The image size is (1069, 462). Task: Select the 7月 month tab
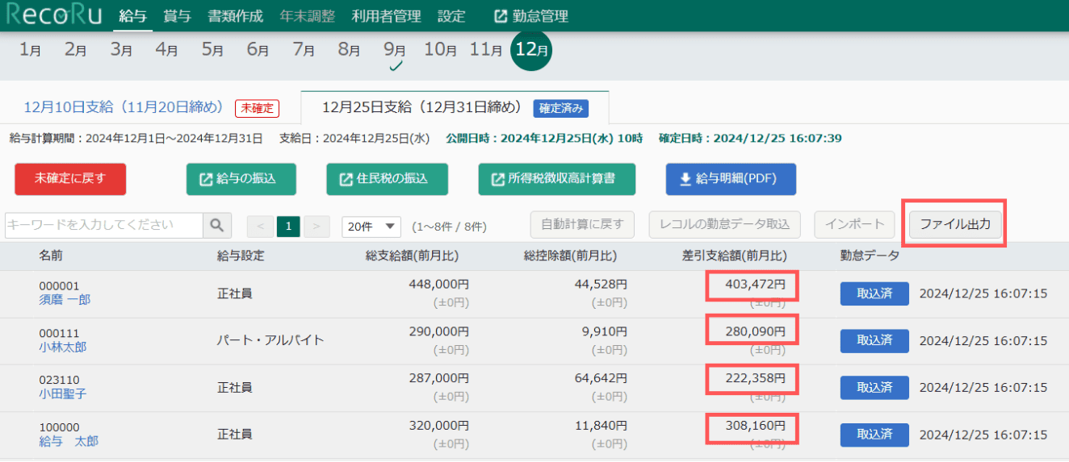[304, 49]
